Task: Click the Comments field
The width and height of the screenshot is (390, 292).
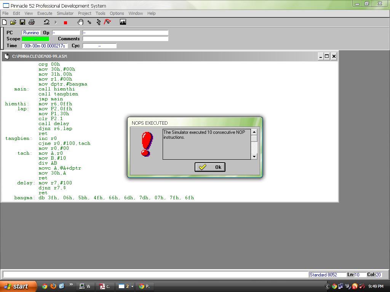Action: coord(125,39)
